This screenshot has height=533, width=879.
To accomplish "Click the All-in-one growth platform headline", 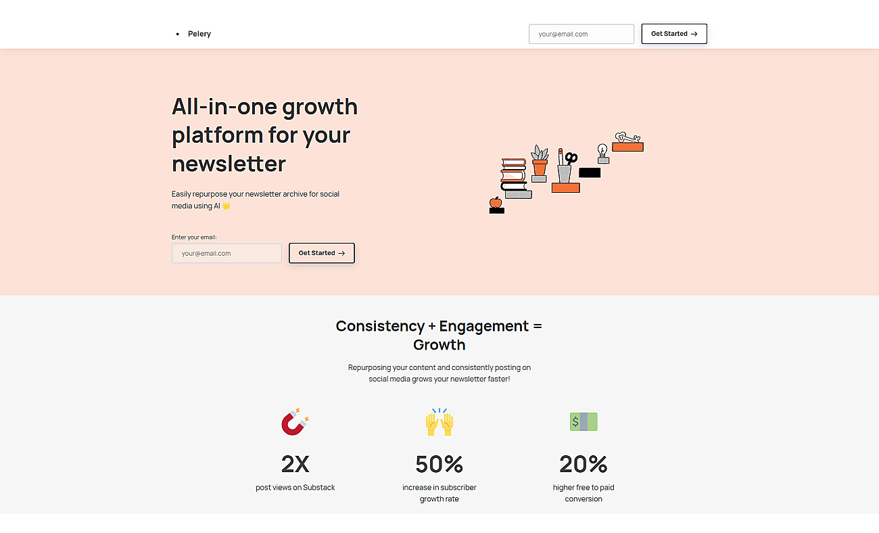I will 265,135.
